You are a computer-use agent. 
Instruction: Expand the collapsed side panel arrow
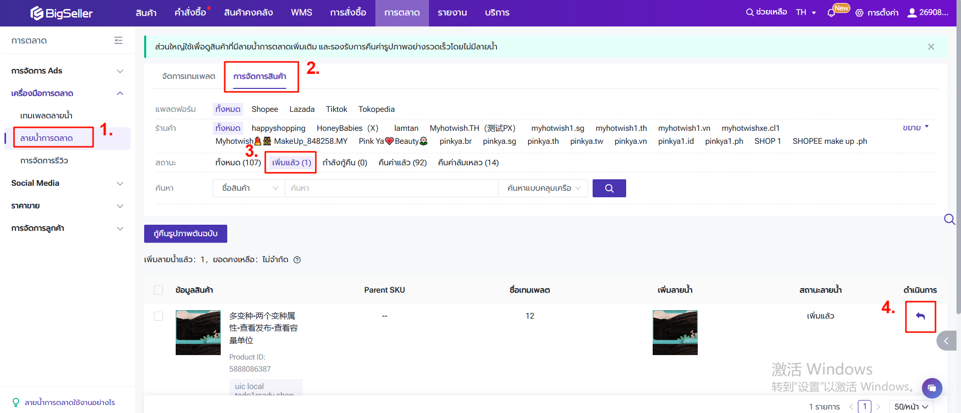[x=946, y=341]
